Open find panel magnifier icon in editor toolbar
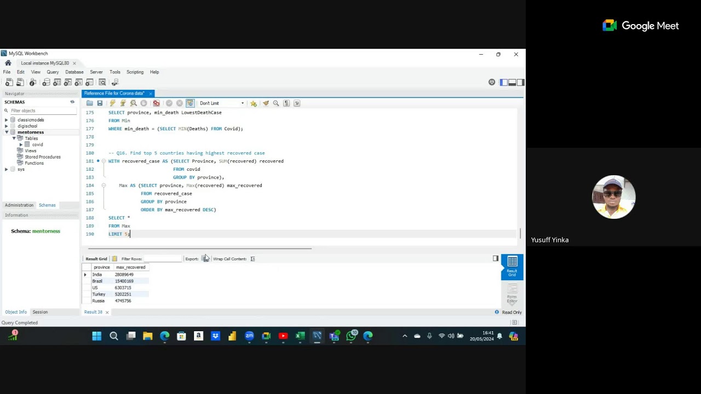The width and height of the screenshot is (701, 394). click(x=276, y=103)
